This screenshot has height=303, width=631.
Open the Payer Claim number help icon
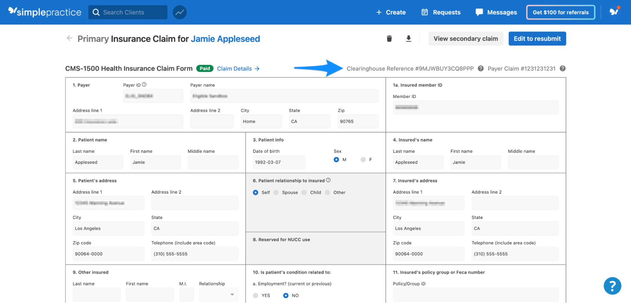563,68
